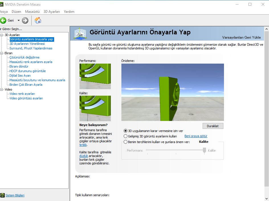269x201 pixels.
Task: Click the 3D settings page header icon
Action: [80, 34]
